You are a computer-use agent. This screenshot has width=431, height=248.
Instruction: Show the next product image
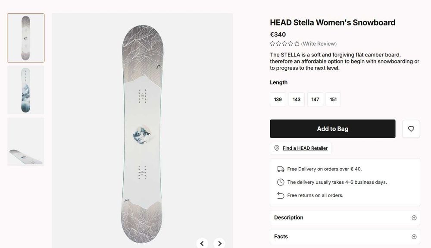tap(219, 243)
